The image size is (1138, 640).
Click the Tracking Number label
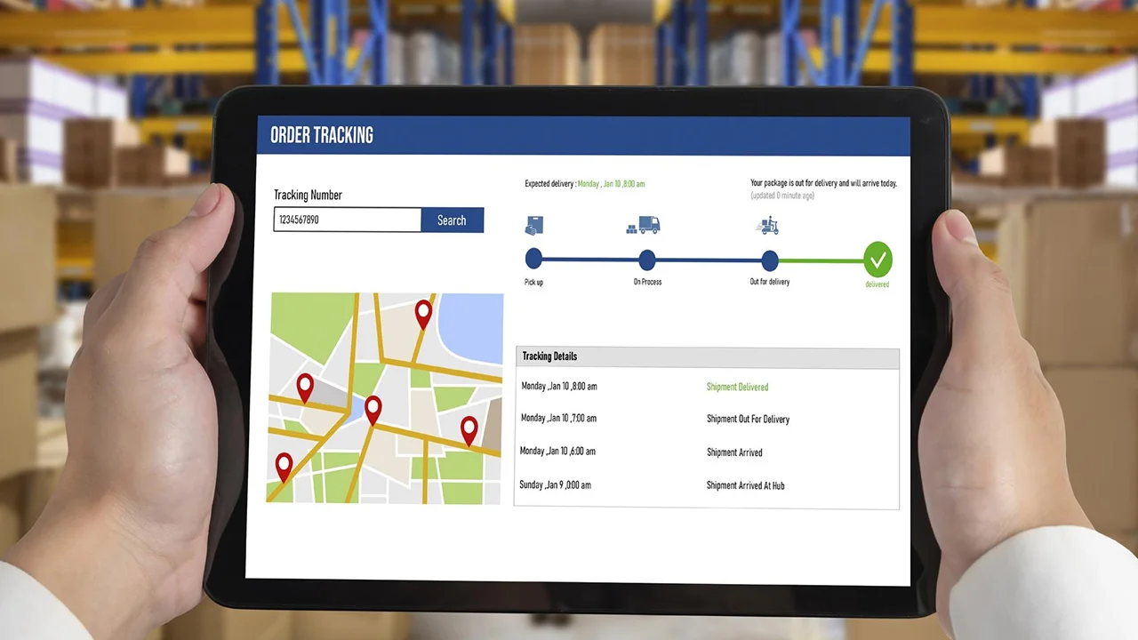(x=308, y=195)
